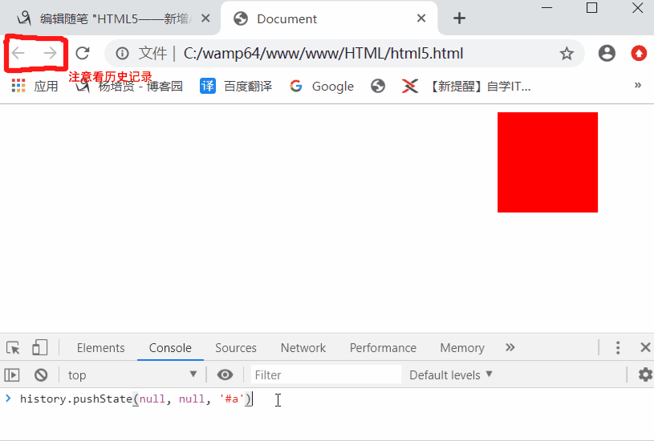The width and height of the screenshot is (654, 441).
Task: Open the 杨培贤 - 博客园 bookmark
Action: tap(129, 86)
